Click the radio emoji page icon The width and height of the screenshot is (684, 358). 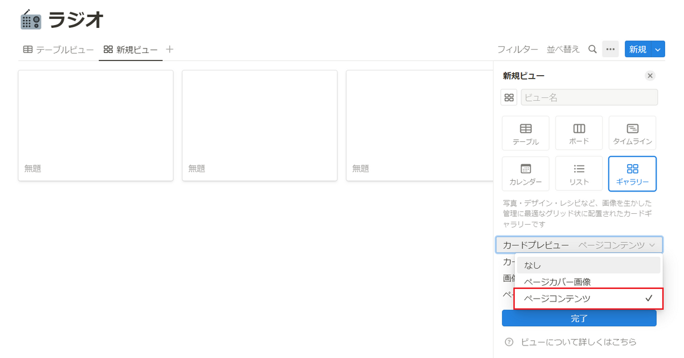click(x=30, y=20)
